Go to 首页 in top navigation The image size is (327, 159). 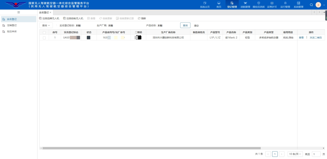(x=219, y=5)
